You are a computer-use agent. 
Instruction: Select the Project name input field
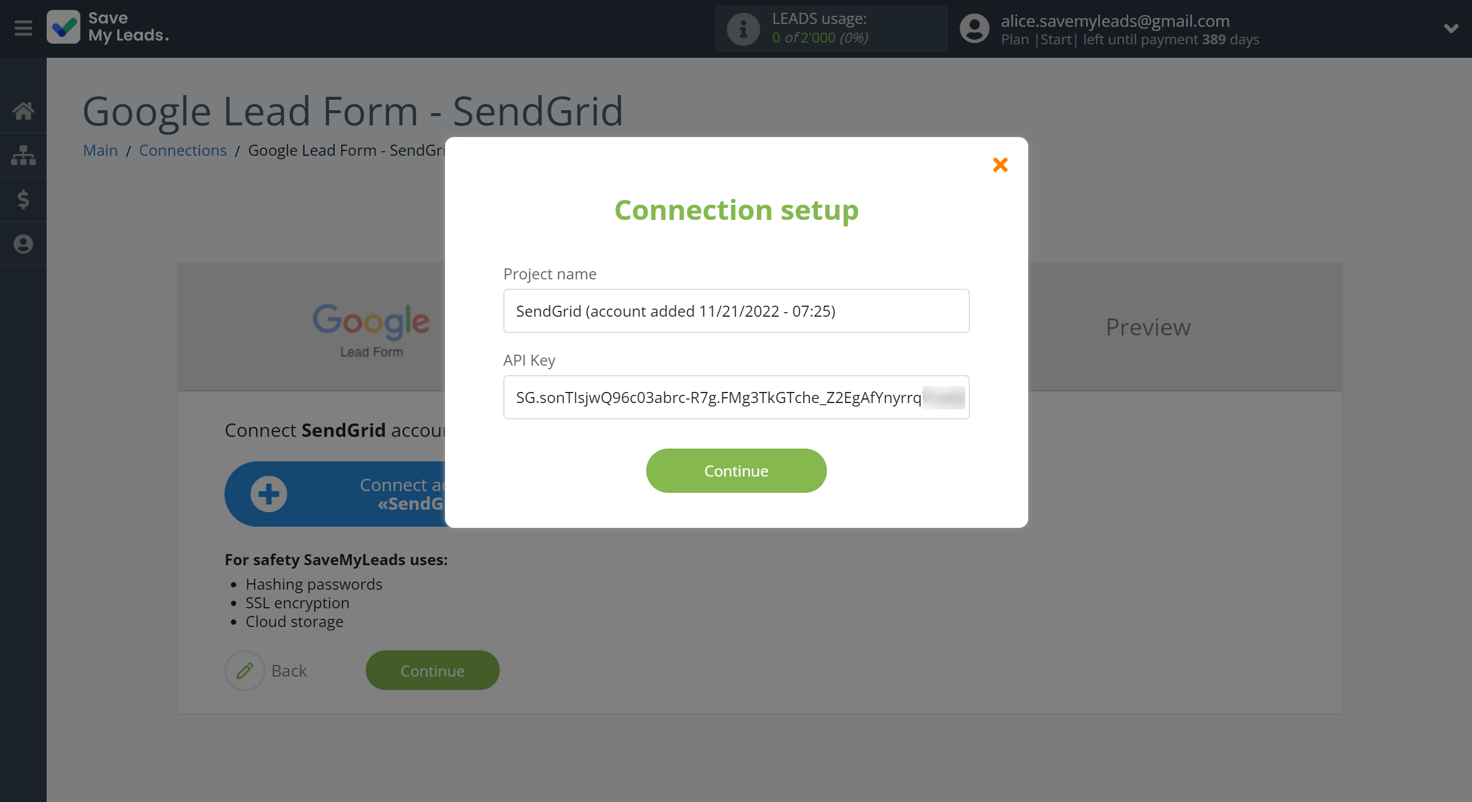coord(735,311)
